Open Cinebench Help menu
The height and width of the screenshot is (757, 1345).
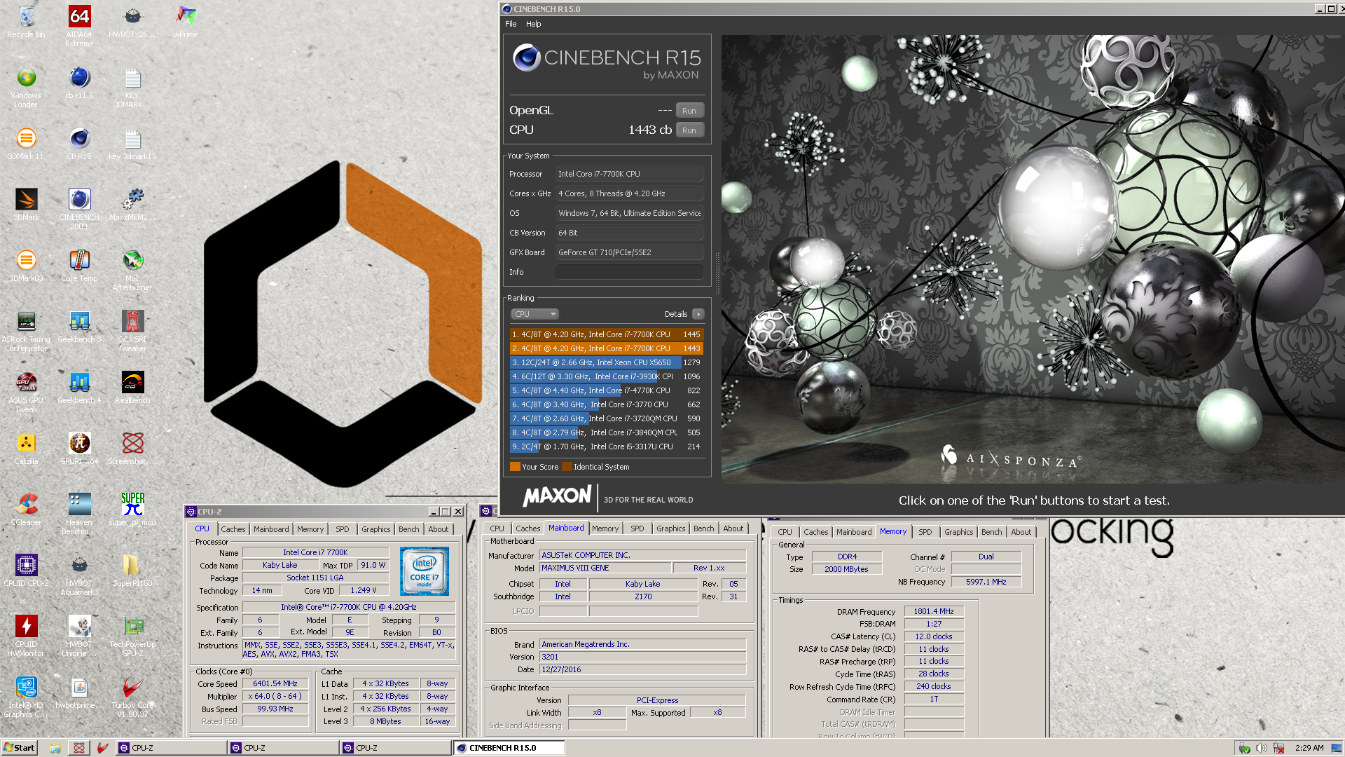click(533, 24)
